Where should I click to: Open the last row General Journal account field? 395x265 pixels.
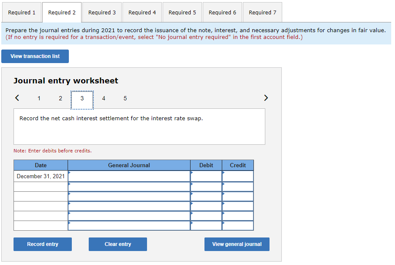coord(129,226)
